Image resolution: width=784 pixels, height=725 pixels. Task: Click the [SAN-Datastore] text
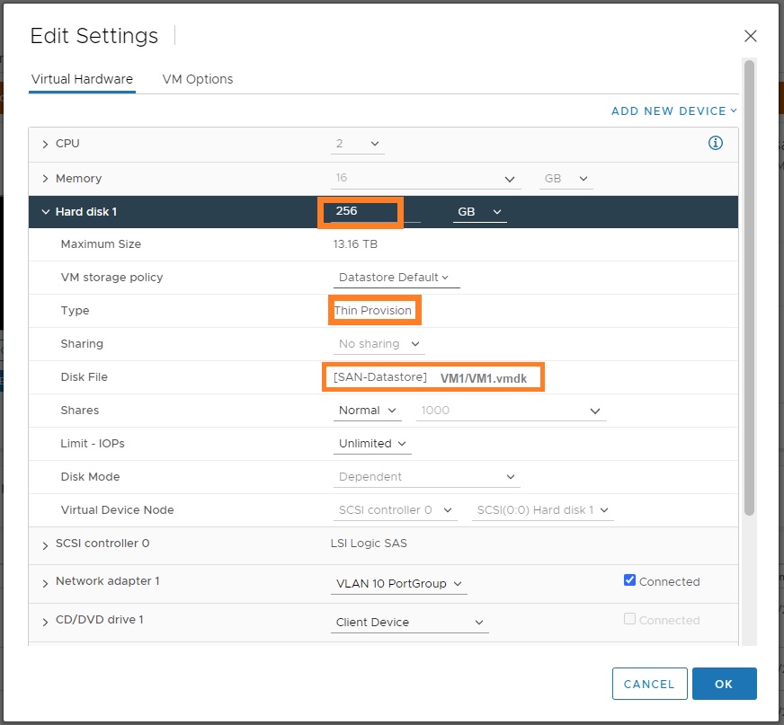(x=380, y=377)
